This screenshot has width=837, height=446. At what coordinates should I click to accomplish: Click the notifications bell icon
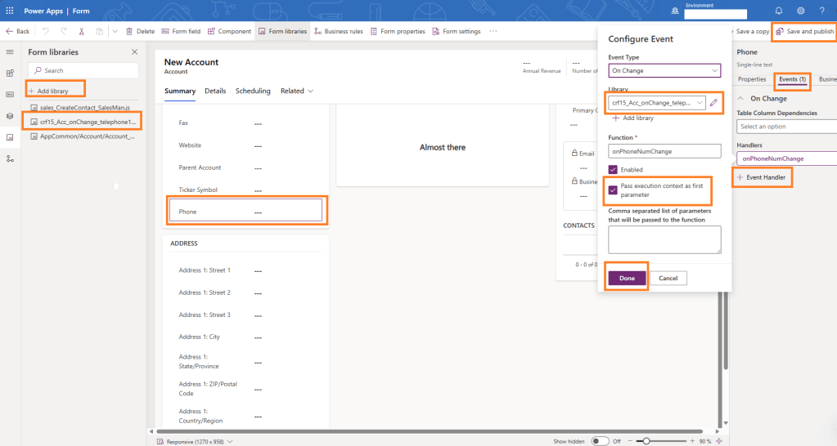778,11
